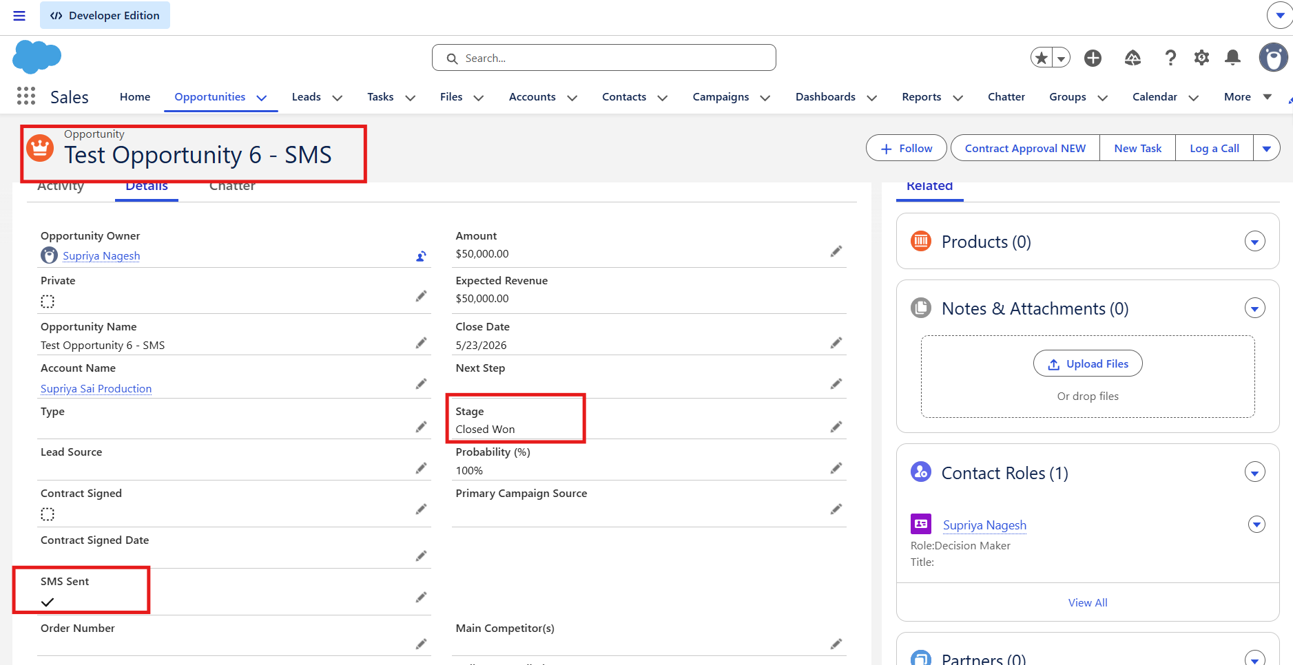The height and width of the screenshot is (665, 1293).
Task: Toggle the SMS Sent checkmark
Action: click(x=48, y=602)
